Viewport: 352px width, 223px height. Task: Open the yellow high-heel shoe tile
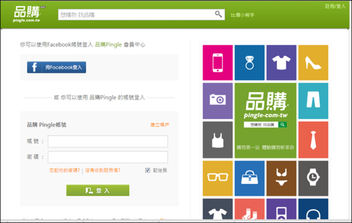(x=313, y=63)
